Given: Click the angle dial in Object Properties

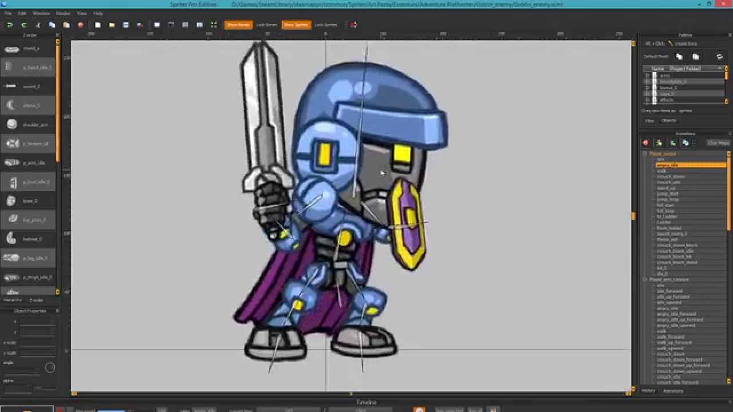Looking at the screenshot, I should (x=50, y=367).
